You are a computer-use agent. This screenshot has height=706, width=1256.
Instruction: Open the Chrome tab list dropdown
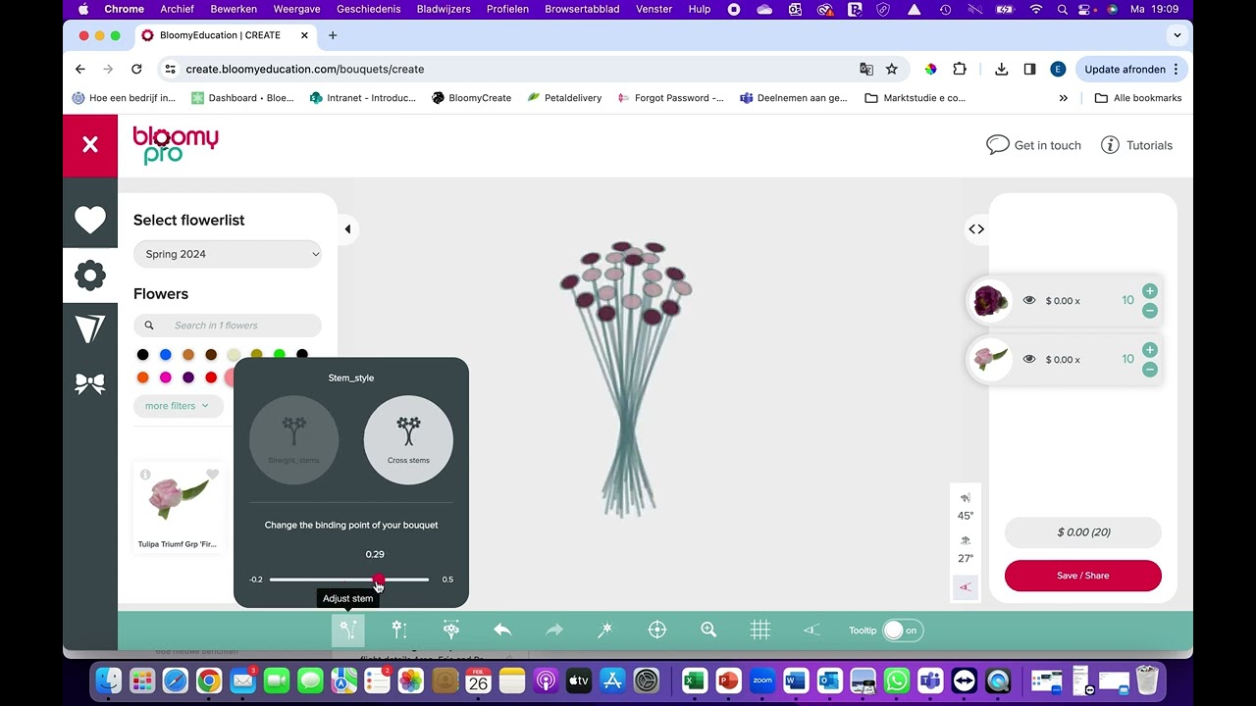tap(1177, 35)
